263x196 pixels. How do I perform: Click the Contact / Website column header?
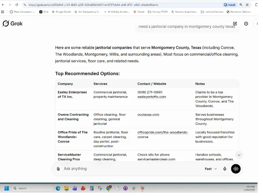[x=152, y=84]
